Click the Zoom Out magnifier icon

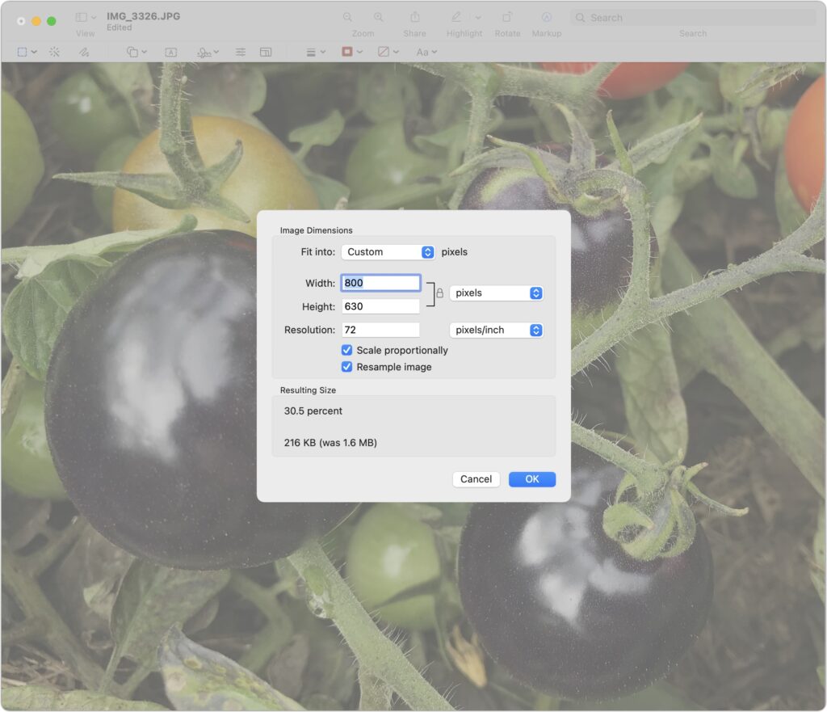(x=347, y=17)
